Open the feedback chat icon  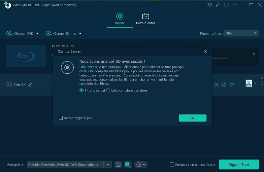pyautogui.click(x=226, y=5)
